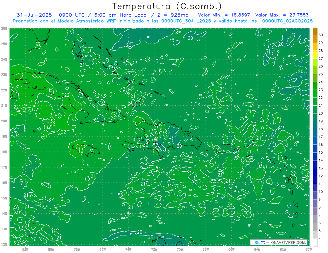This screenshot has width=328, height=253.
Task: Click the color scale label '10'
Action: click(x=321, y=192)
